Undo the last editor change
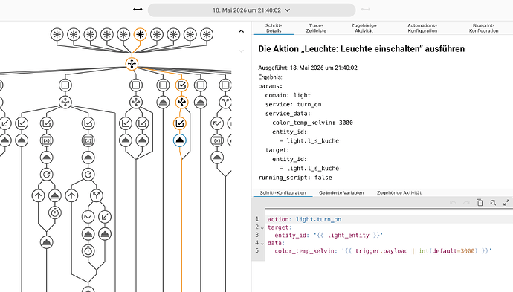The height and width of the screenshot is (292, 513). tap(453, 203)
